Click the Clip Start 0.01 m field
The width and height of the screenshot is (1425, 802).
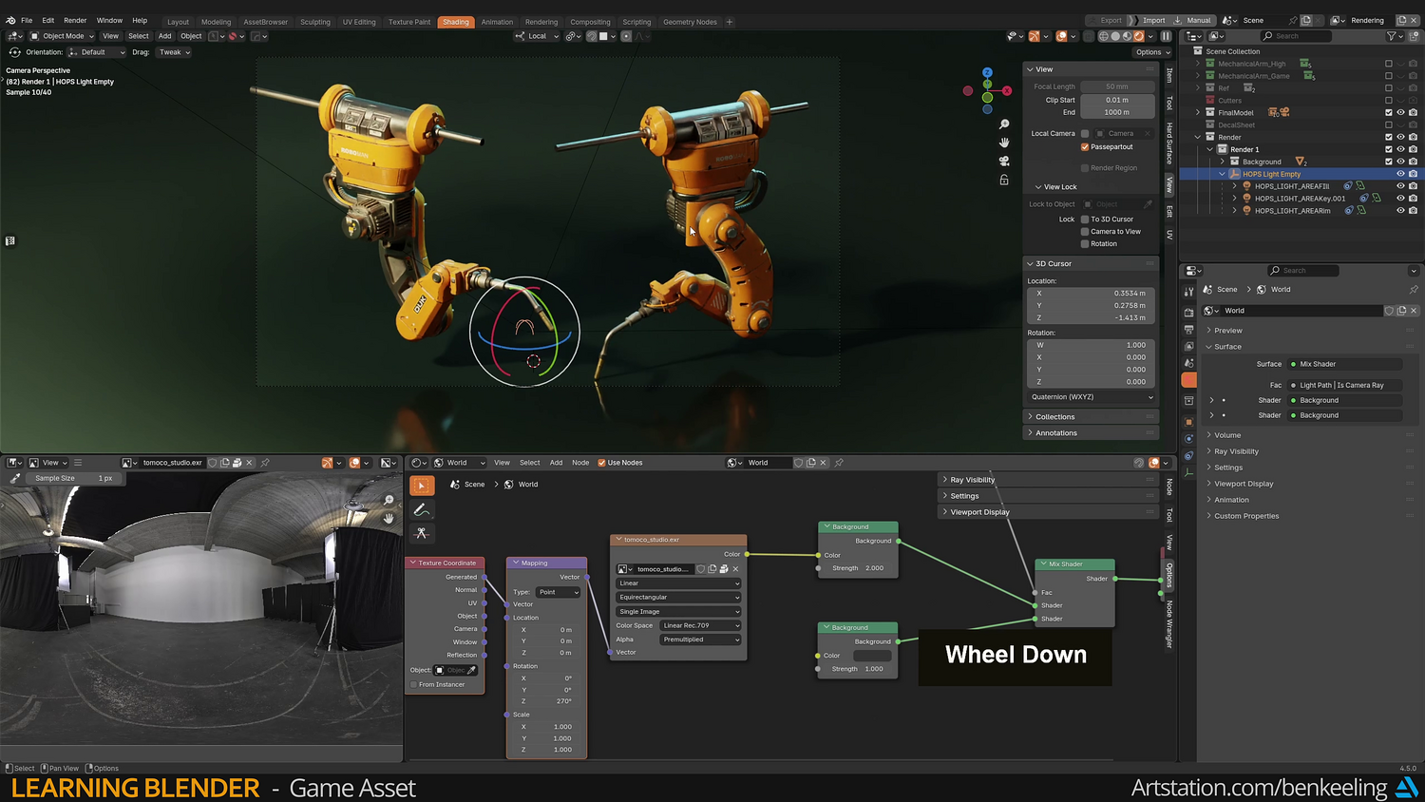click(1117, 100)
